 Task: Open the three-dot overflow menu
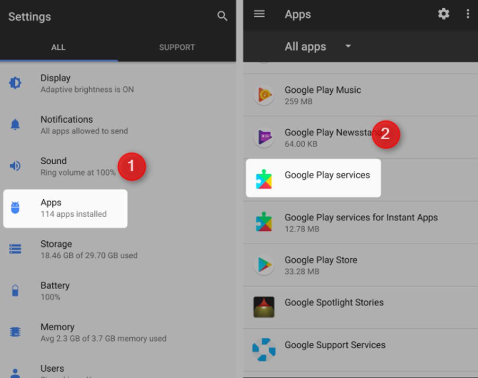click(468, 14)
